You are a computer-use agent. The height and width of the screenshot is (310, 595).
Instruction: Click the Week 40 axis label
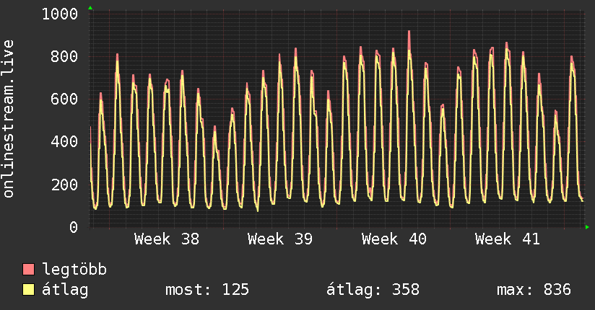click(394, 239)
